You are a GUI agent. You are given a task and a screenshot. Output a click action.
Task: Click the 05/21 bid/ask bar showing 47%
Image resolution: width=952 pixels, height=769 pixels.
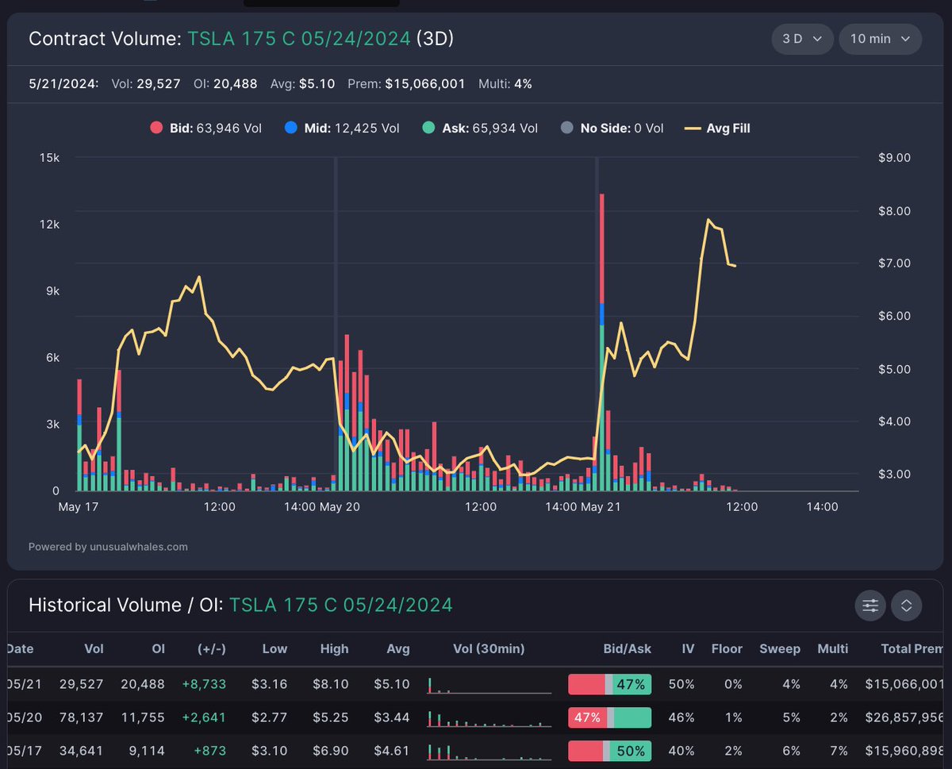point(610,684)
